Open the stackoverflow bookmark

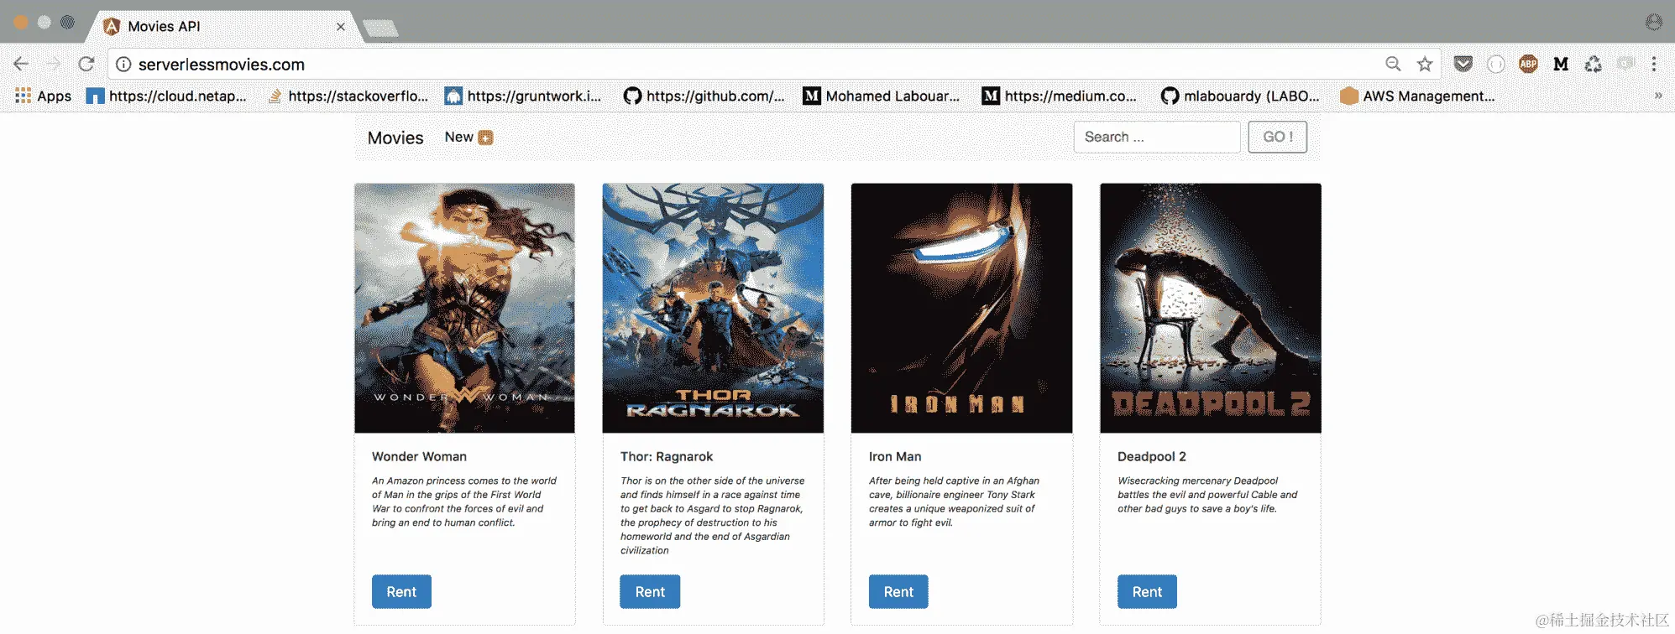(x=348, y=96)
